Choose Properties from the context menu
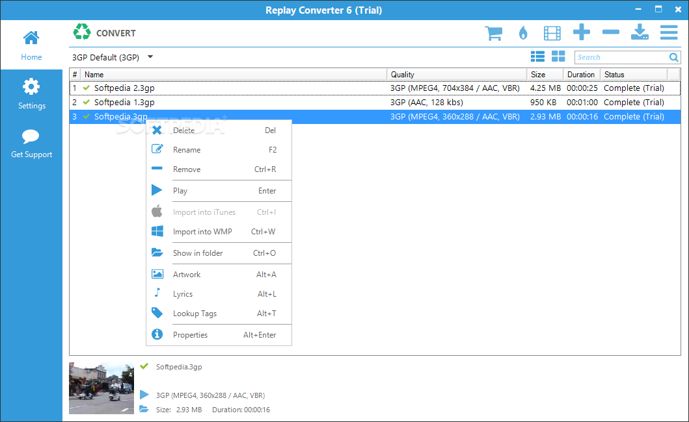This screenshot has height=422, width=689. pyautogui.click(x=219, y=335)
